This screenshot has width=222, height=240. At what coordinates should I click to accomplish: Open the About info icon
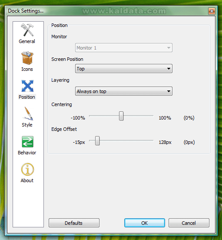tap(27, 169)
